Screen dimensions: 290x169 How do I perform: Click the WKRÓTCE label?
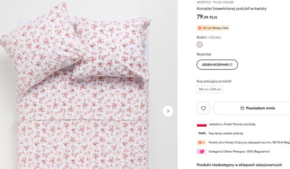(x=204, y=2)
